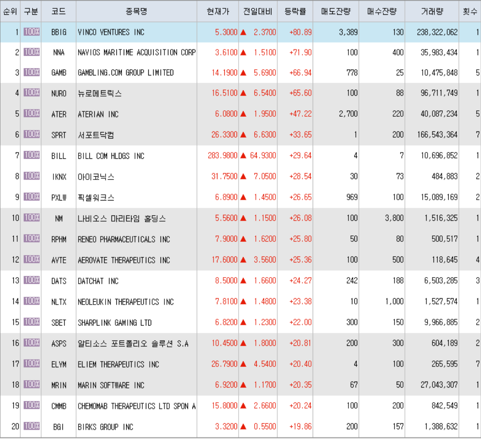Screen dimensions: 481x439
Task: Click the 100% badge in PXLW row
Action: [x=31, y=197]
